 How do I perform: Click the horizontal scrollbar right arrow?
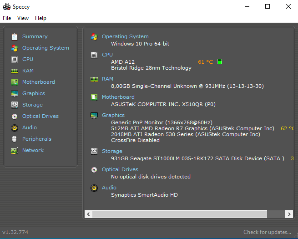click(289, 214)
